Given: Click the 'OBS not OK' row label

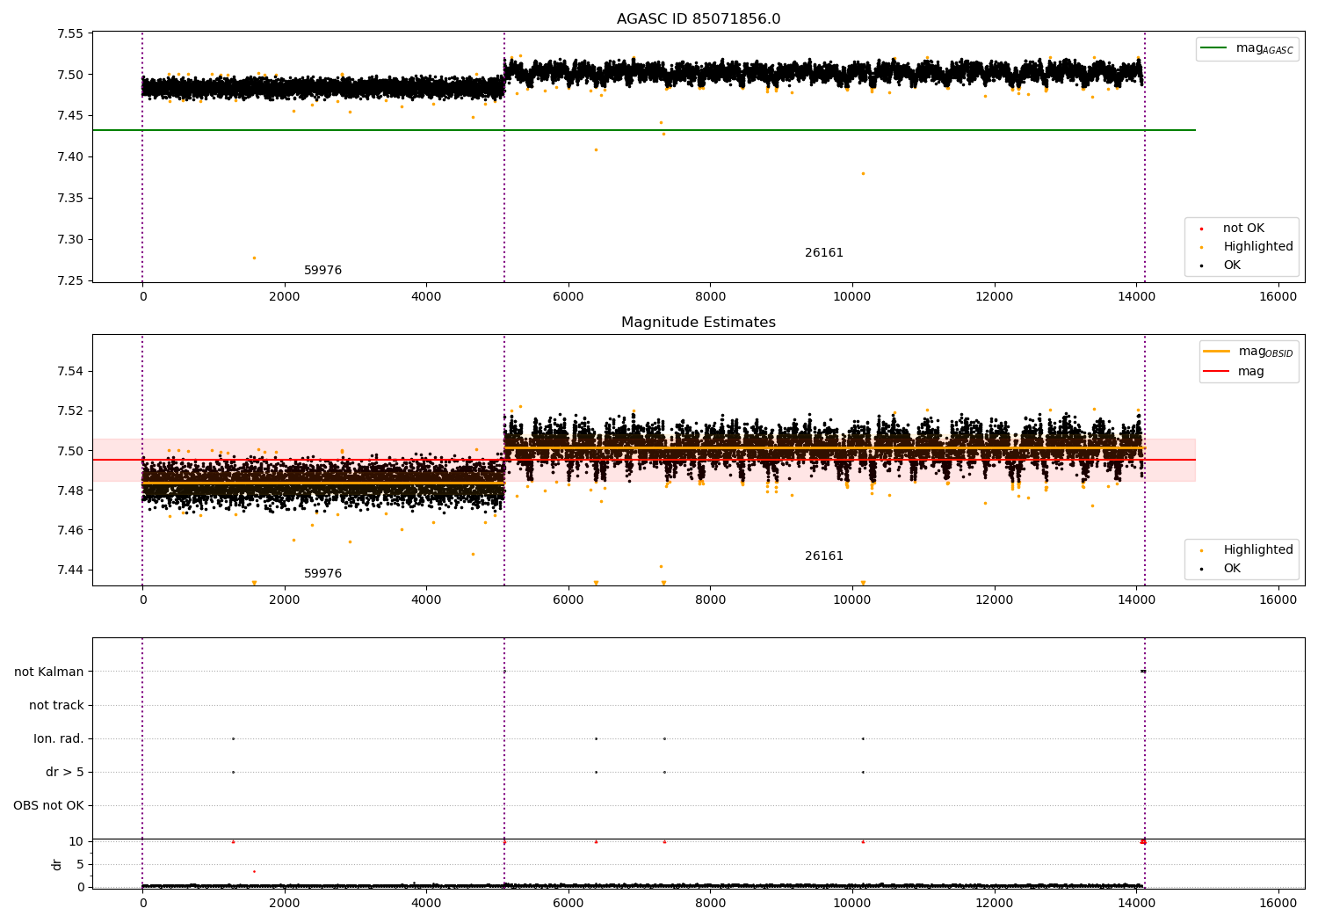Looking at the screenshot, I should [x=48, y=806].
